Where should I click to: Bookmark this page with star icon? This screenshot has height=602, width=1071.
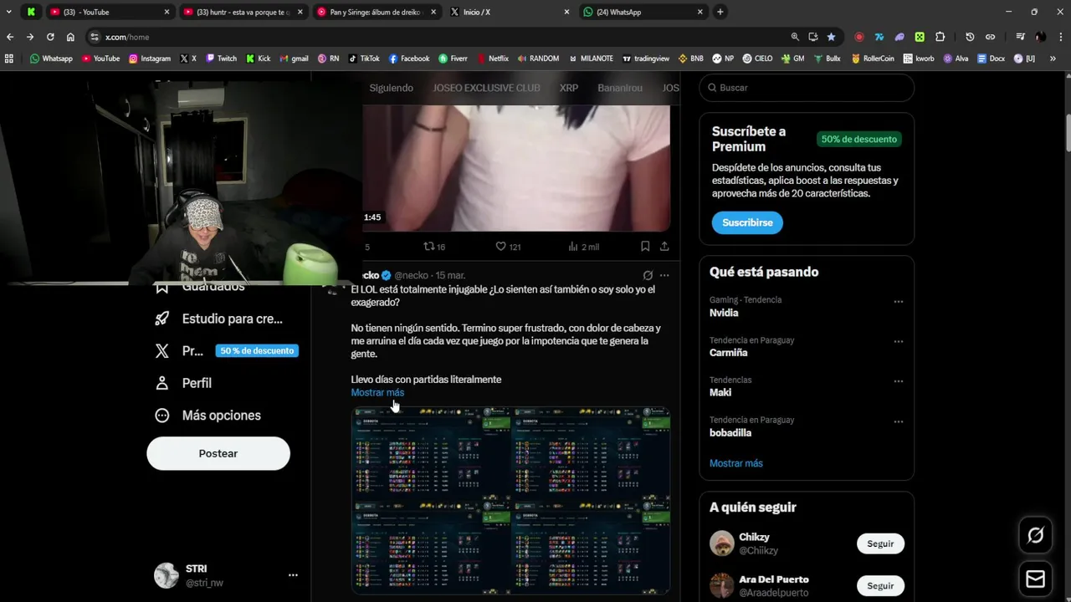(831, 37)
